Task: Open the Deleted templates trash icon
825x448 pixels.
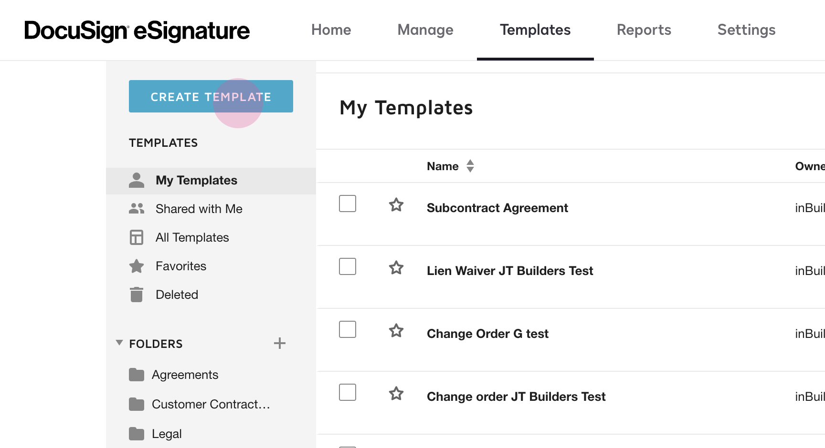Action: click(137, 295)
